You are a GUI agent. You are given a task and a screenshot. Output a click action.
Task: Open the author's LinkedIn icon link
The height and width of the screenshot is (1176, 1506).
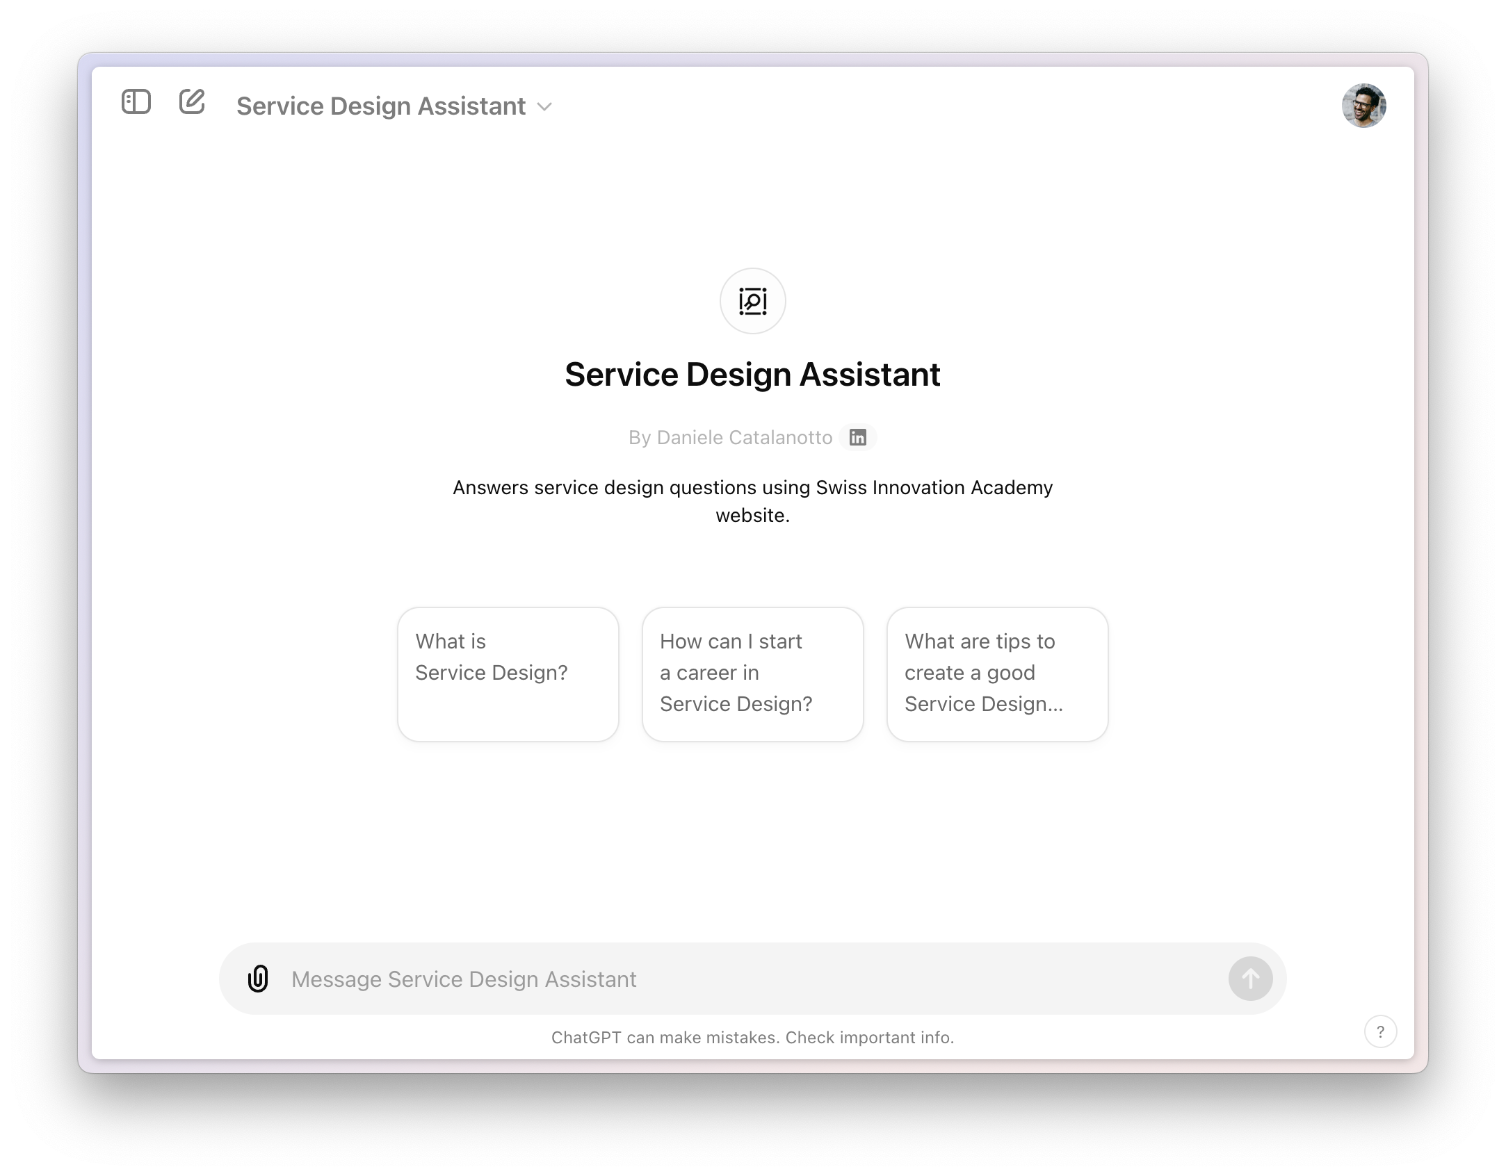coord(858,437)
